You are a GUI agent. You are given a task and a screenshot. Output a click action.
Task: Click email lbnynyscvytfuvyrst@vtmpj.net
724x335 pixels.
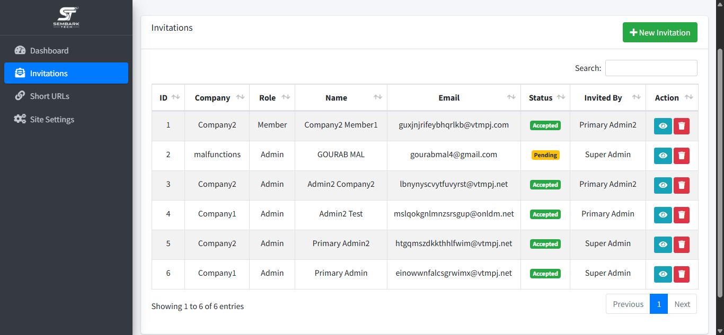[454, 184]
